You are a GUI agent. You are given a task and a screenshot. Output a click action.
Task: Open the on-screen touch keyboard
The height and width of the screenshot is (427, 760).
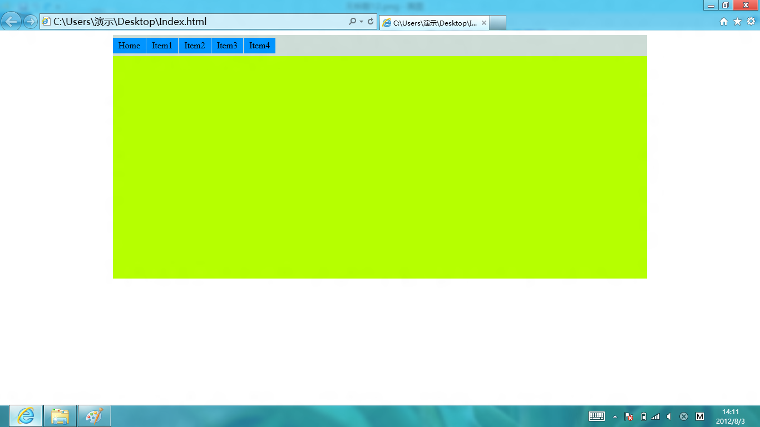596,416
